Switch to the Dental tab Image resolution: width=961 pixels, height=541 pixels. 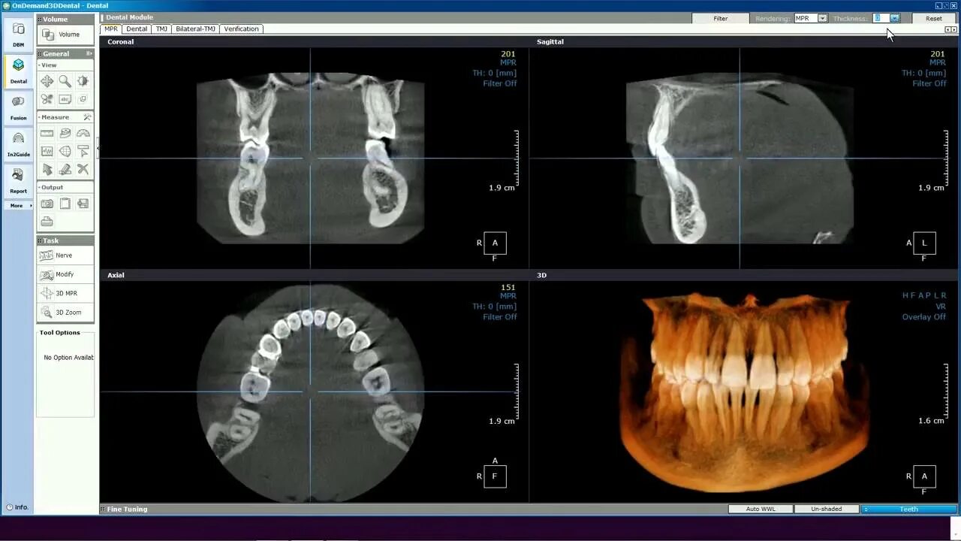point(137,29)
